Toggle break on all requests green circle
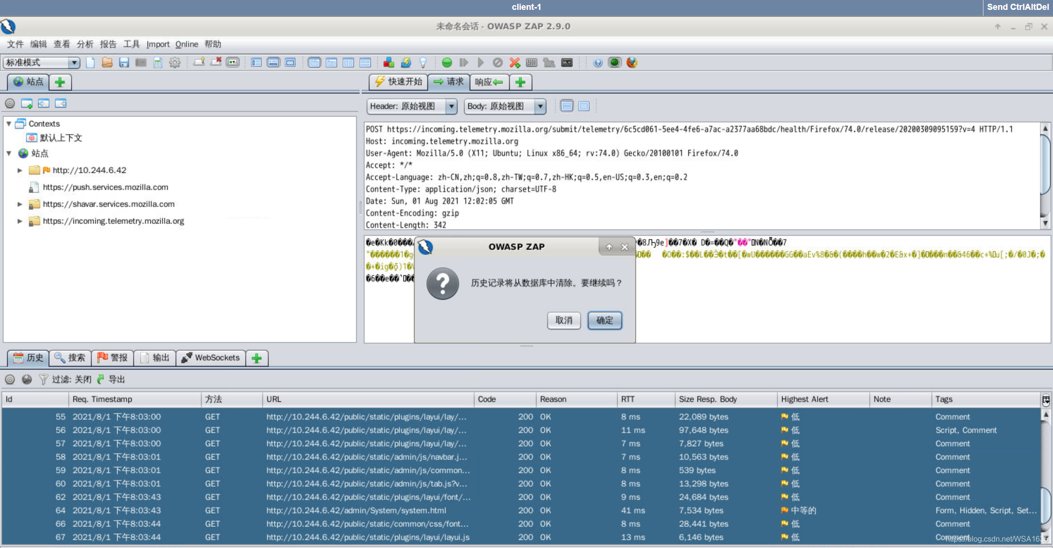Screen dimensions: 1053x548 447,62
